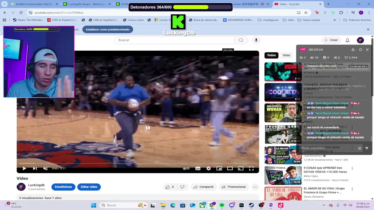Screen dimensions: 374x210
Task: Open the Wuhan video thumbnail
Action: (283, 113)
